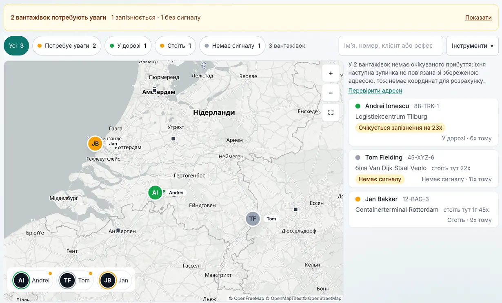
Task: Filter by 'Усі 3' trucks
Action: tap(16, 46)
